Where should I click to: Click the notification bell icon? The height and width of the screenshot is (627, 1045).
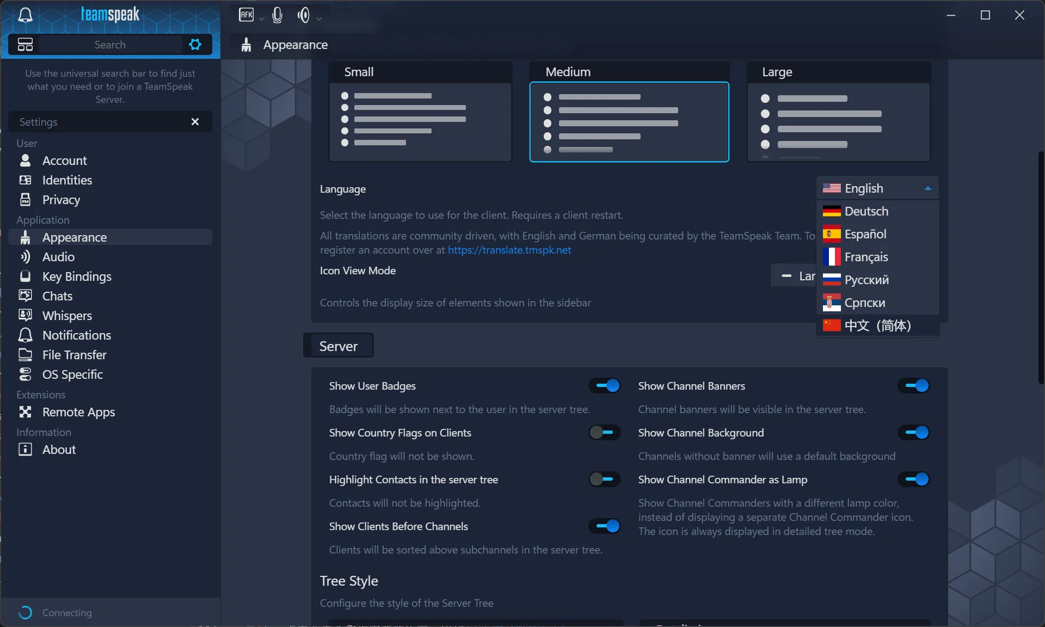(25, 15)
